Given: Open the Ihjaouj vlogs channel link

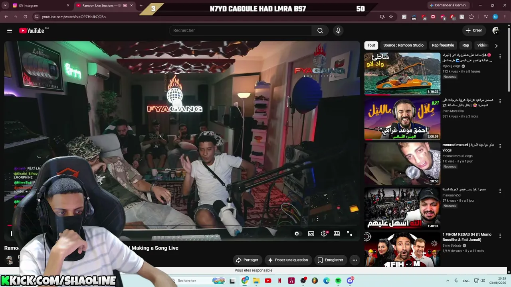Looking at the screenshot, I should pos(451,66).
